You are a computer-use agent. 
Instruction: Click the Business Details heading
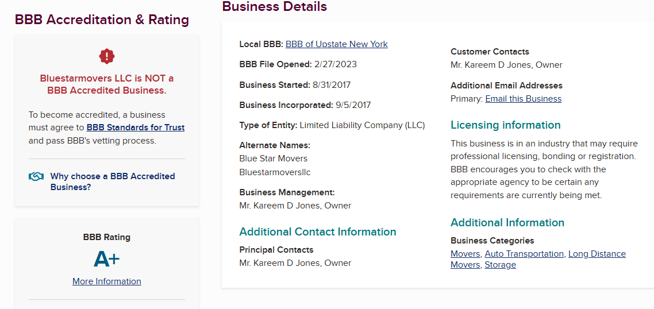click(275, 7)
